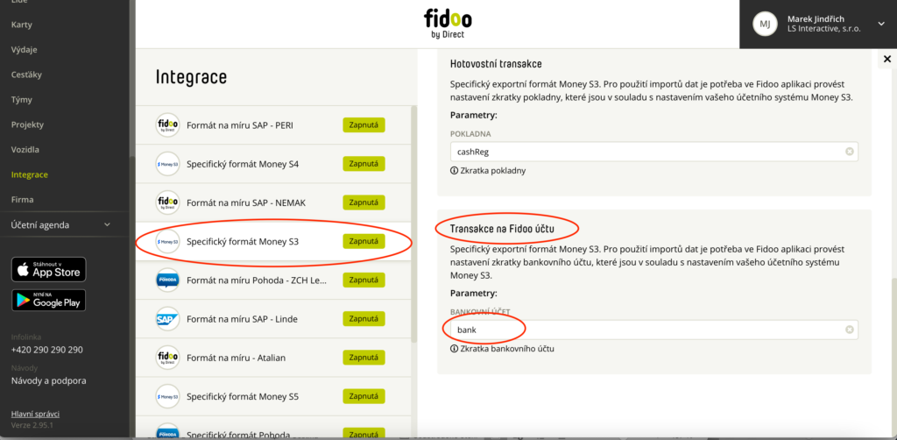
Task: Click the Atalian integration logo
Action: (x=167, y=358)
